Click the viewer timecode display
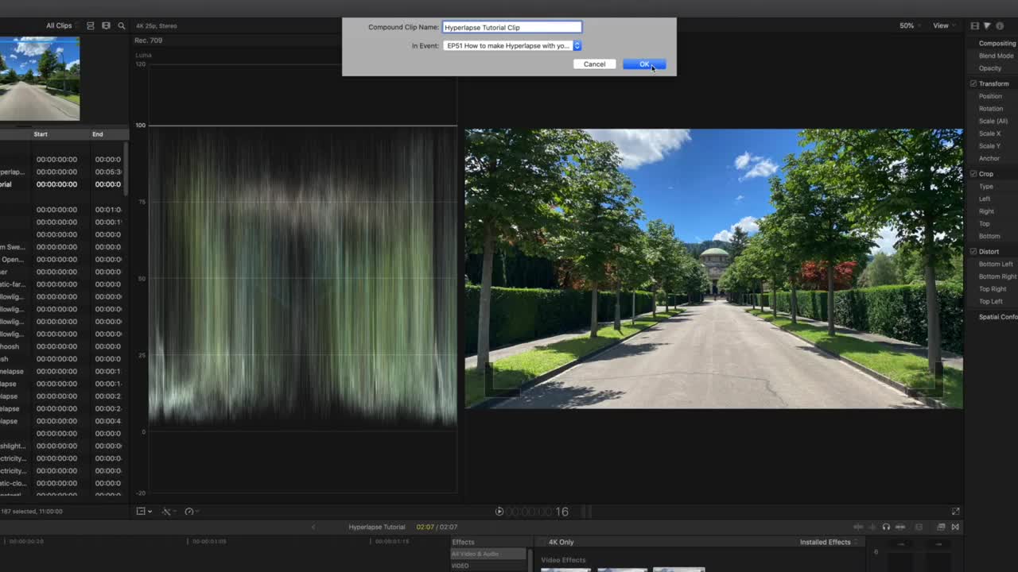The image size is (1018, 572). [x=538, y=512]
